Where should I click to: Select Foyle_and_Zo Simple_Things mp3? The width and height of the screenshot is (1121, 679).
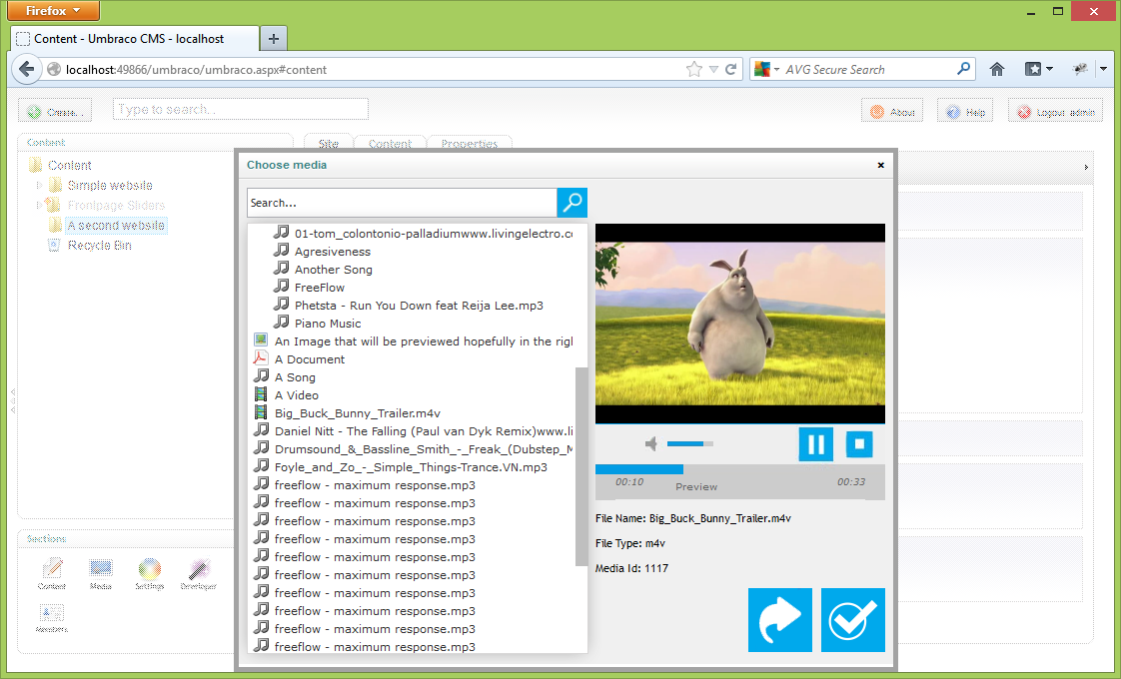(411, 466)
